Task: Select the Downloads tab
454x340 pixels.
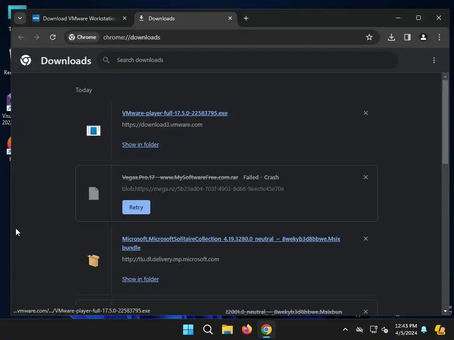Action: (x=185, y=18)
